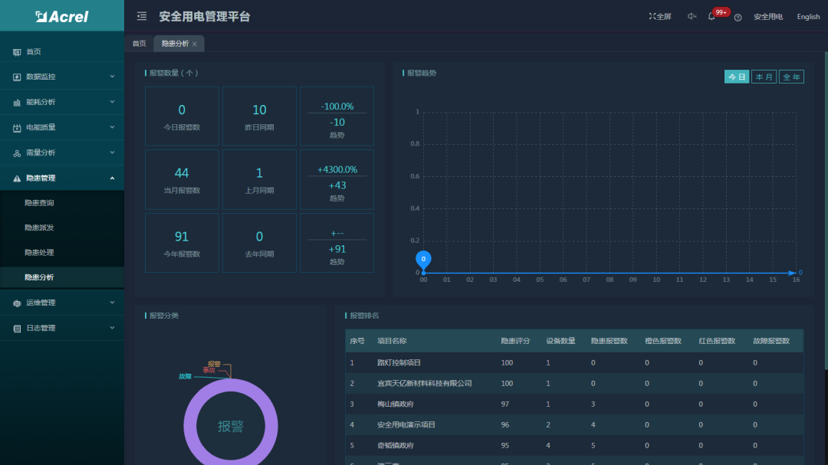The image size is (828, 465).
Task: Switch language to English
Action: pos(808,17)
